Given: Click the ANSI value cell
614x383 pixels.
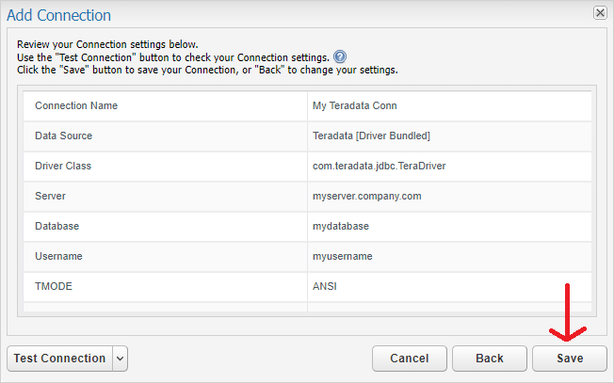Looking at the screenshot, I should (449, 287).
